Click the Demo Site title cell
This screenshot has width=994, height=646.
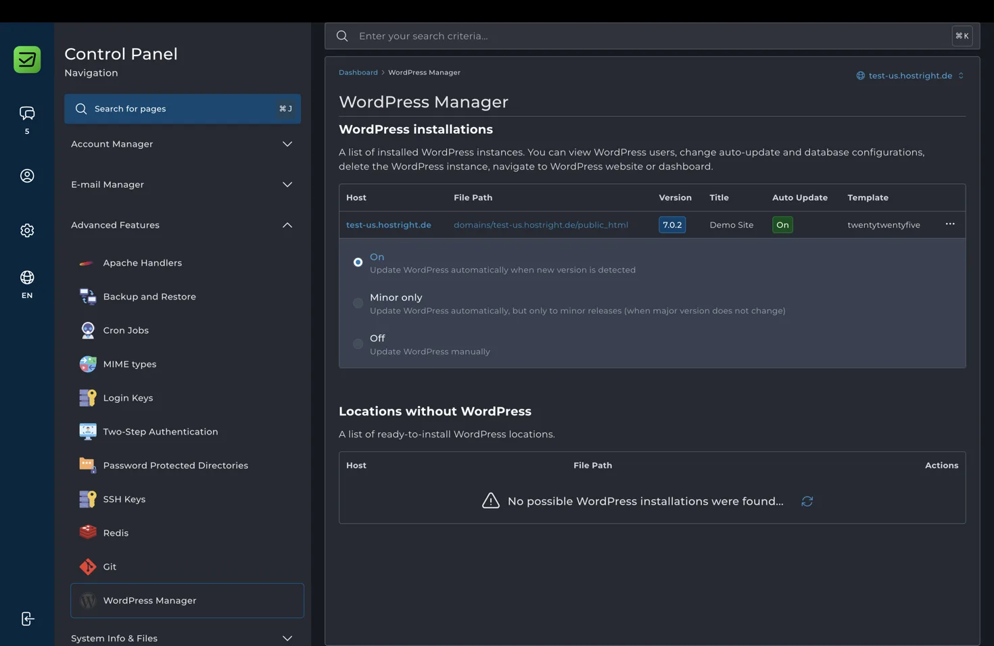(x=731, y=225)
